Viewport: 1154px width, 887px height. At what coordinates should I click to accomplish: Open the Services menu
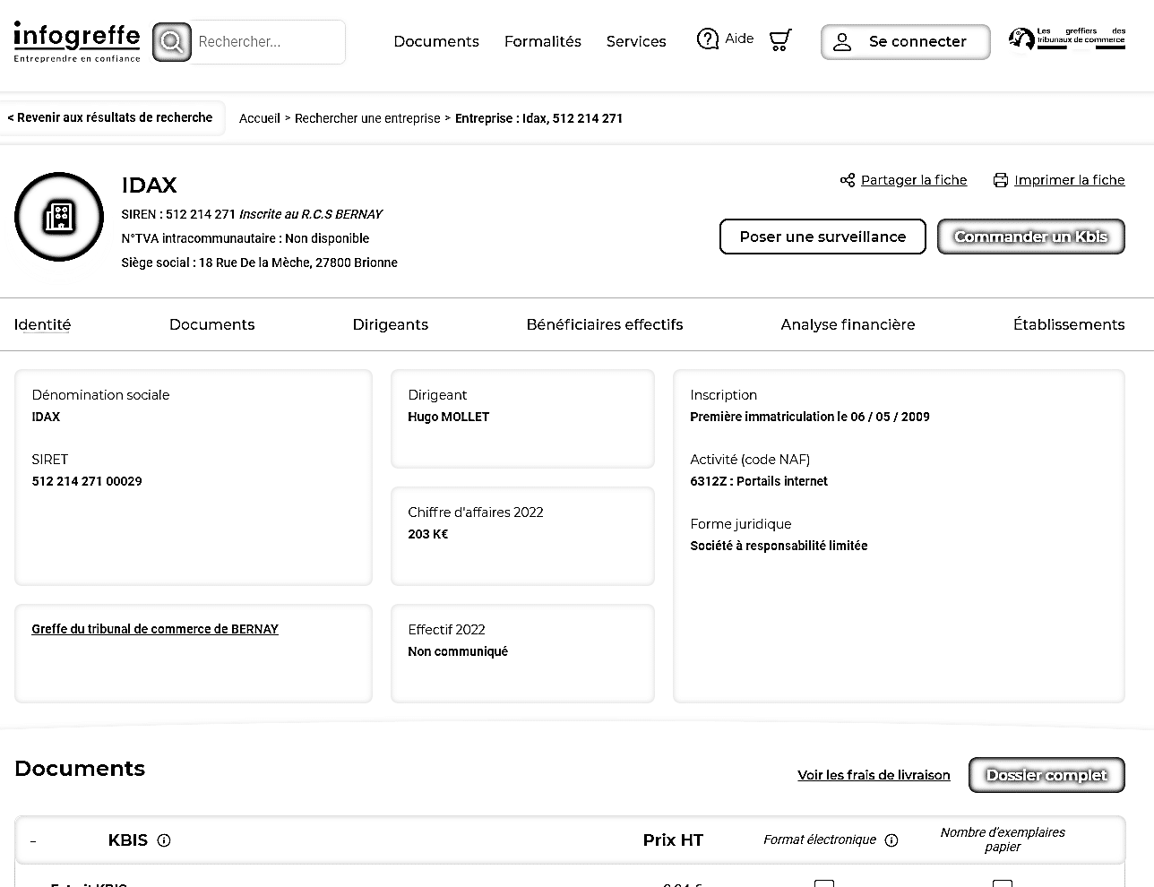636,41
